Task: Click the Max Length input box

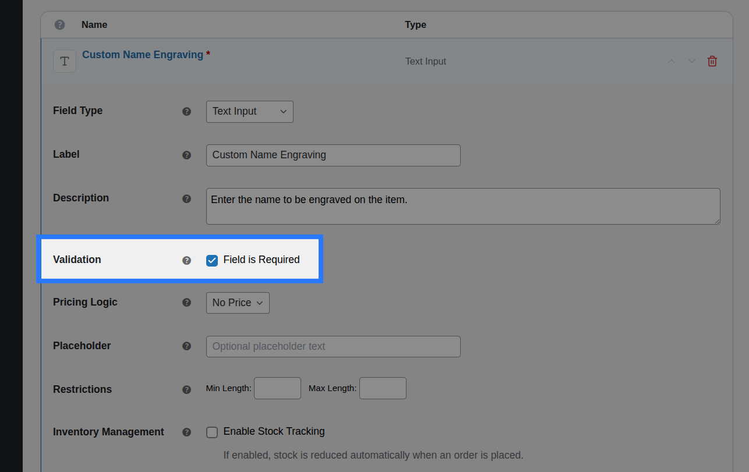Action: (x=383, y=388)
